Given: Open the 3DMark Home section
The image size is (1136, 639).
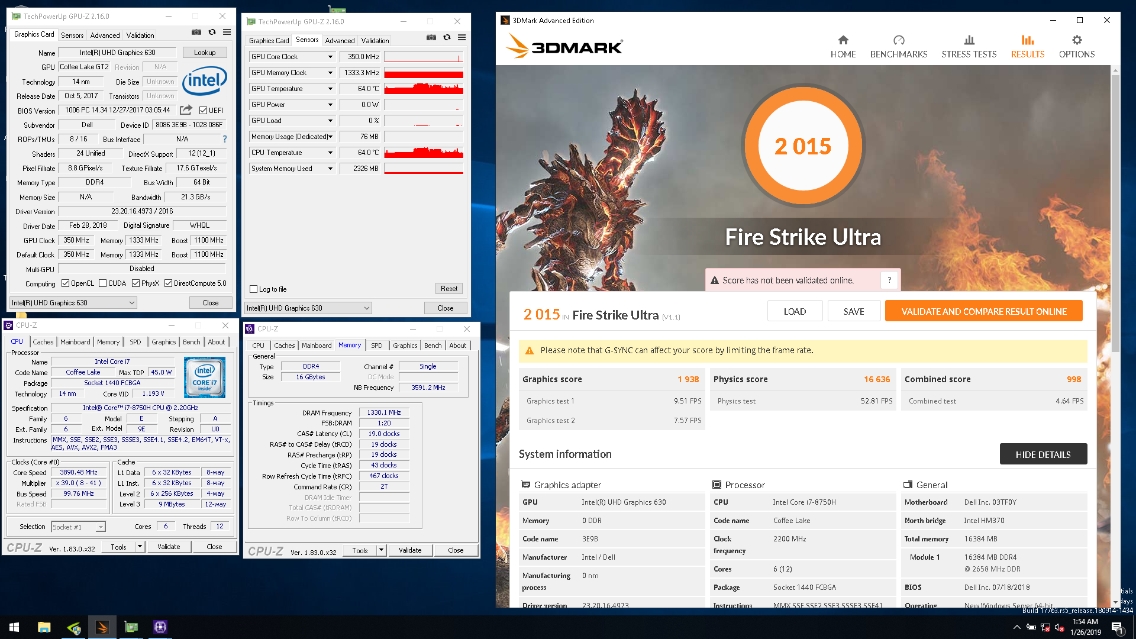Looking at the screenshot, I should (x=843, y=47).
